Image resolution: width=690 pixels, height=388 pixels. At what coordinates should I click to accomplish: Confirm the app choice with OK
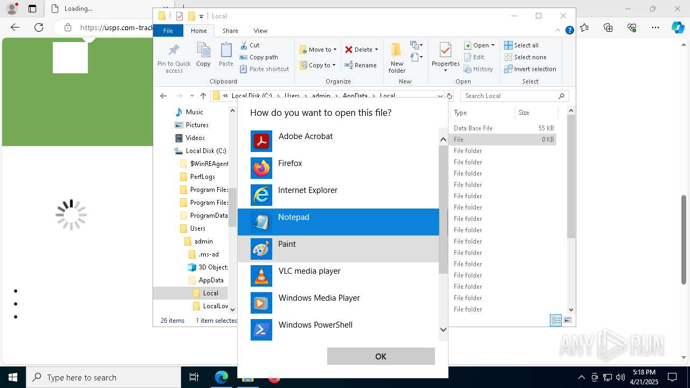point(381,356)
